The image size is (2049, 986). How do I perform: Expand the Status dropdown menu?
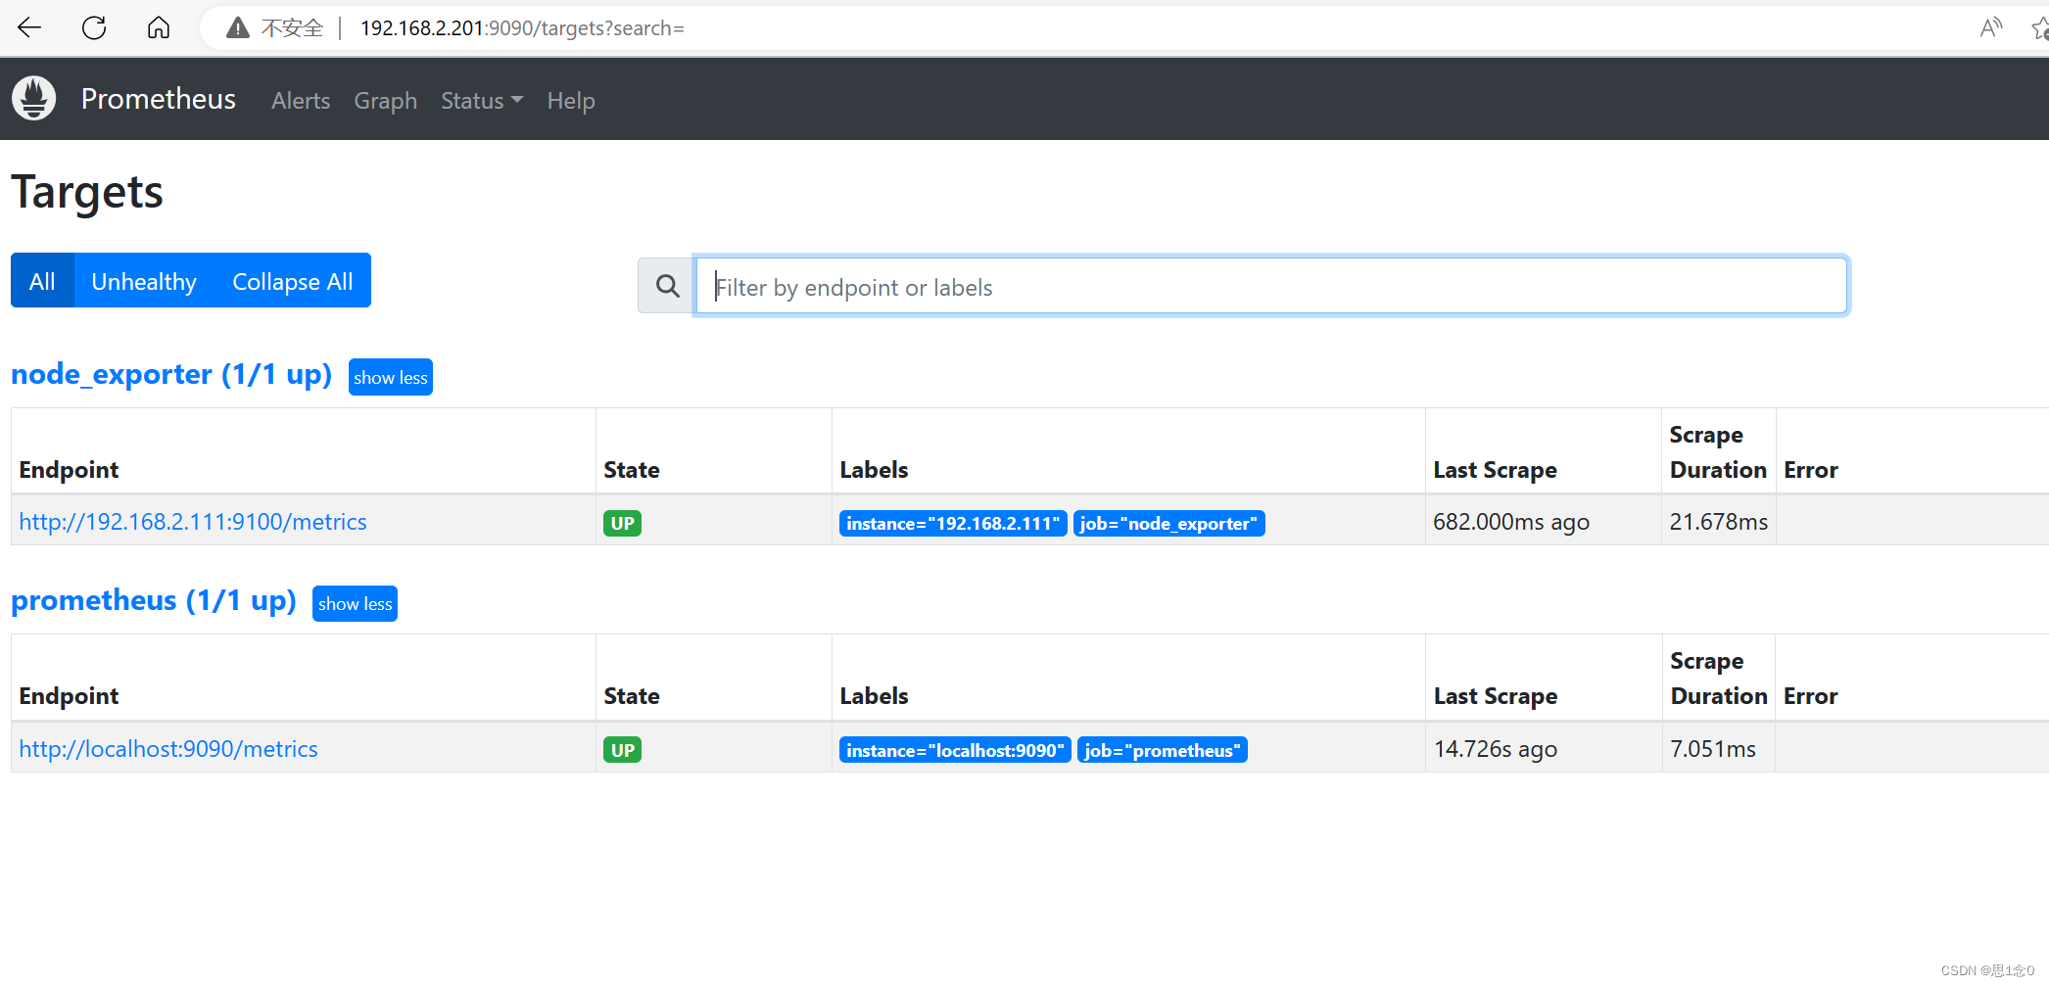[x=482, y=100]
